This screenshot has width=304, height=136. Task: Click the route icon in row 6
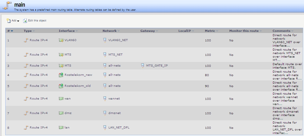(x=26, y=99)
